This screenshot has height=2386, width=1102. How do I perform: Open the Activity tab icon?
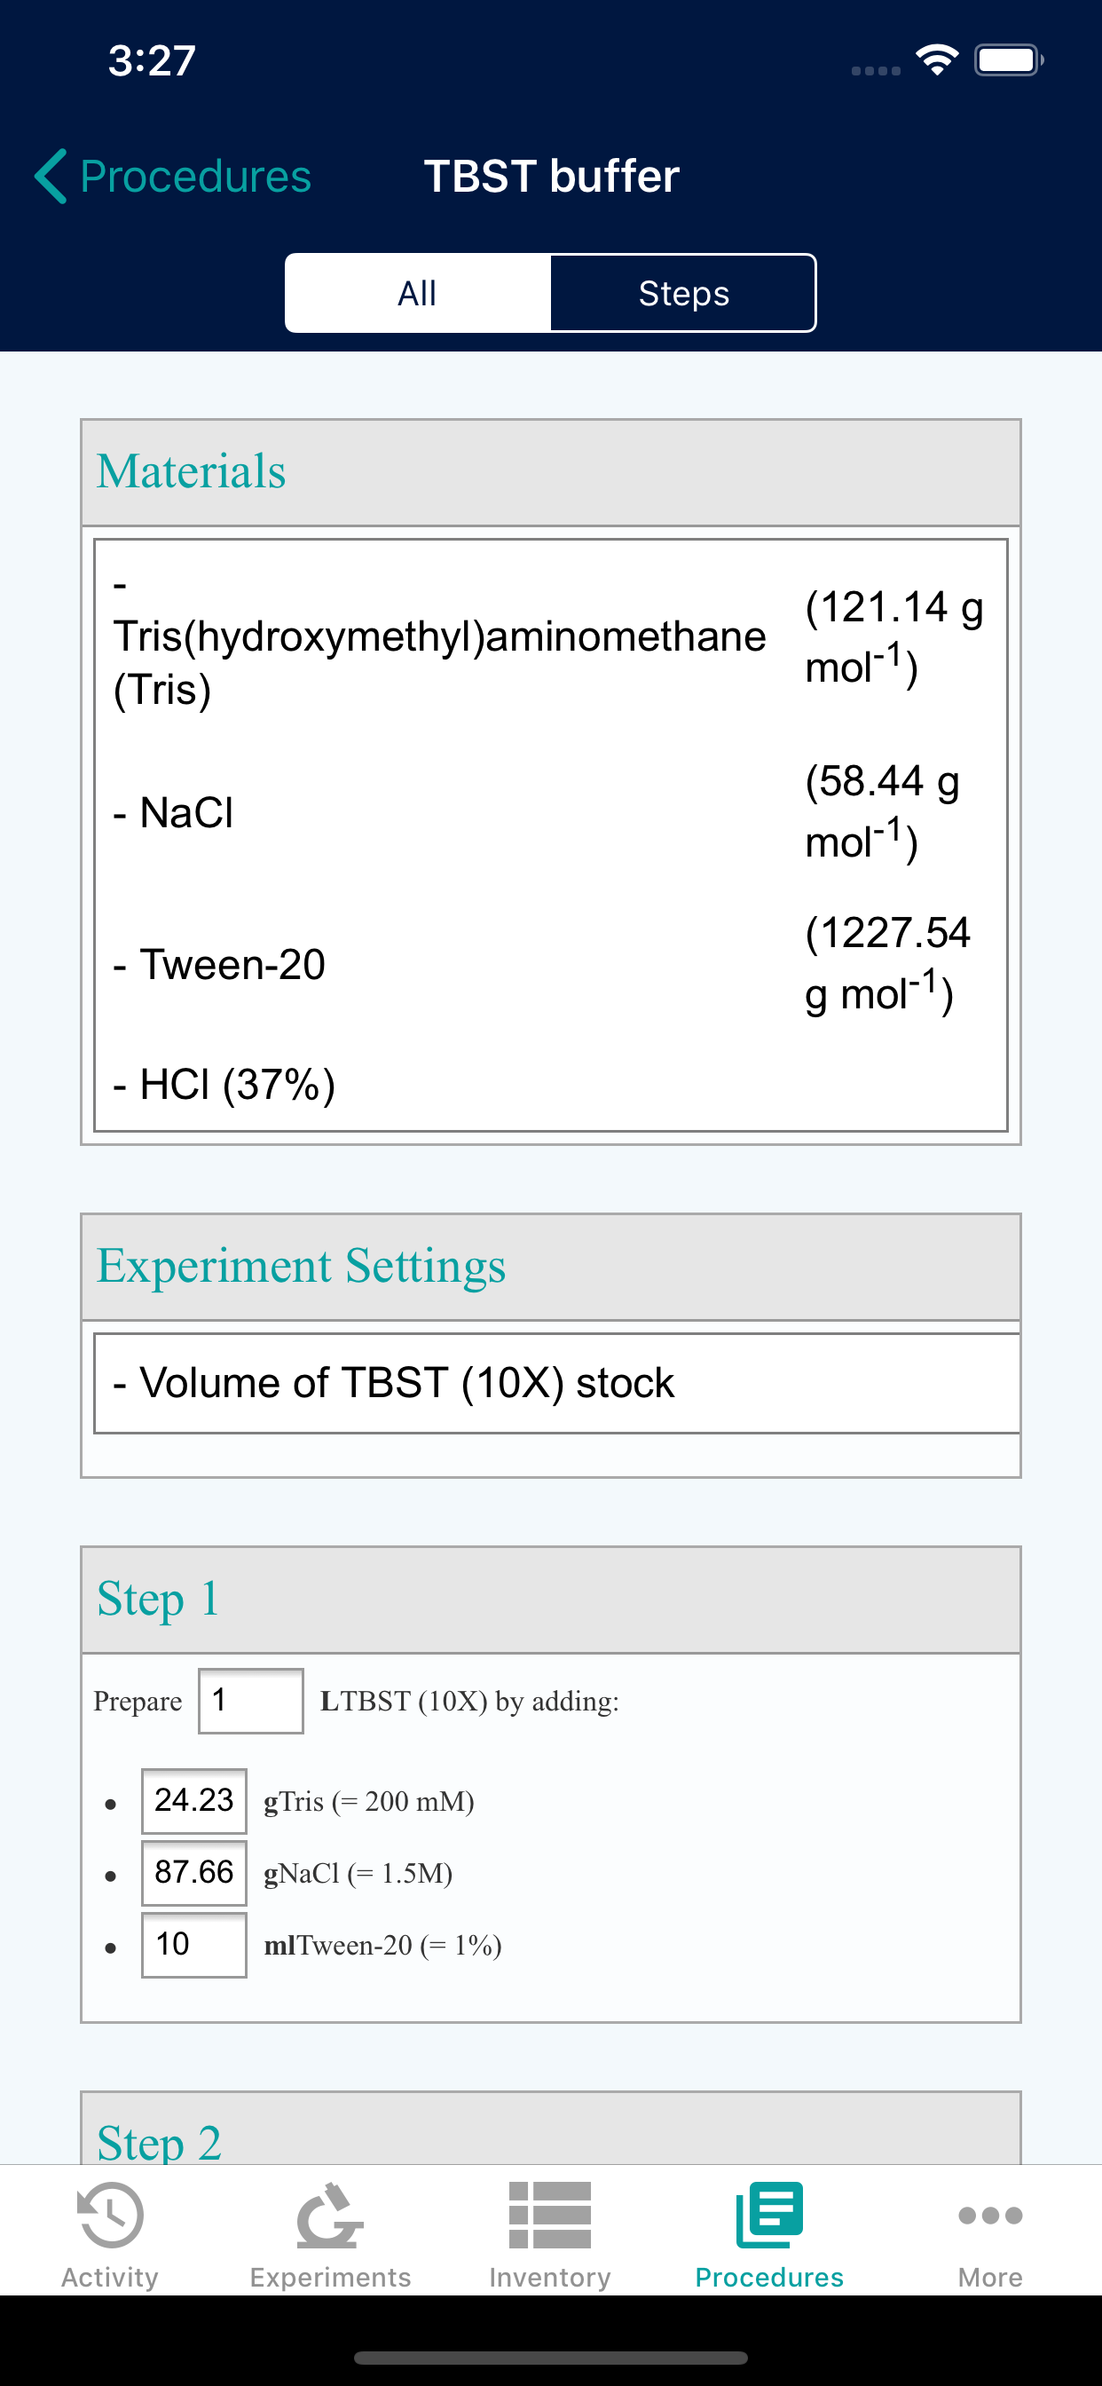(x=110, y=2215)
